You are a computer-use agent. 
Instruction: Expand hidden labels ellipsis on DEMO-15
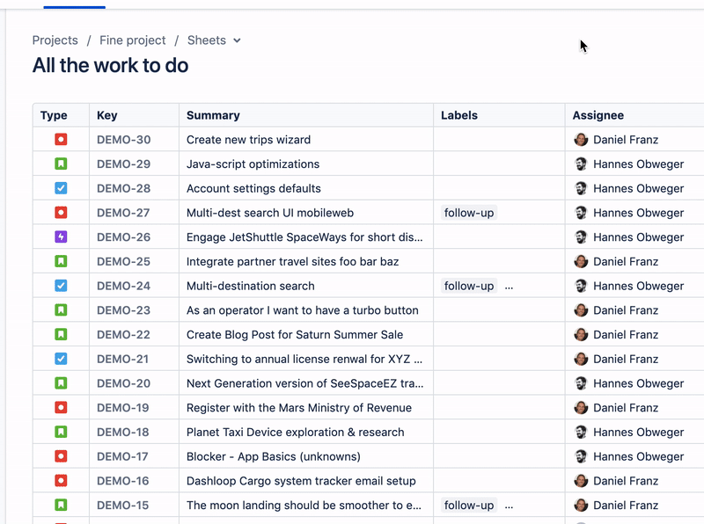[x=509, y=505]
